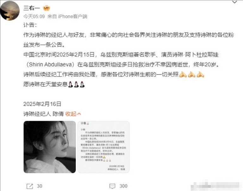This screenshot has height=191, width=243.
Task: Click the last praying hands emoji
Action: tap(200, 75)
